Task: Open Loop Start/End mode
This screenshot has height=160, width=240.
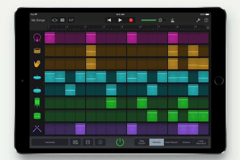Action: coord(201,142)
